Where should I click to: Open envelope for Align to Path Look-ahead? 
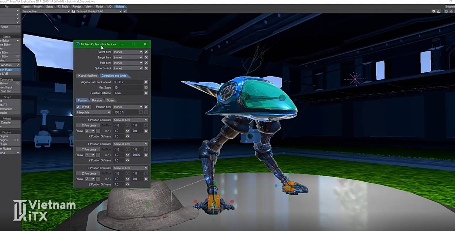click(x=146, y=82)
